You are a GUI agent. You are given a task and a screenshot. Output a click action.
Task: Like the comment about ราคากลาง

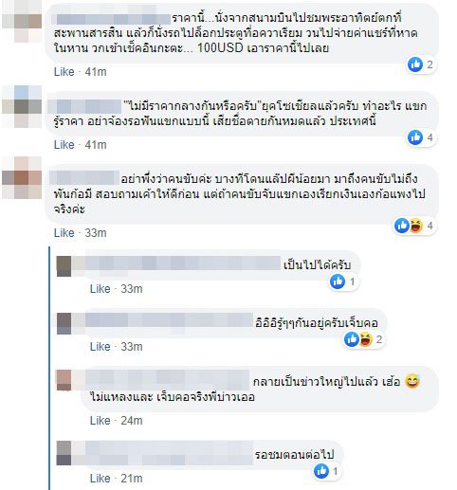pos(64,145)
